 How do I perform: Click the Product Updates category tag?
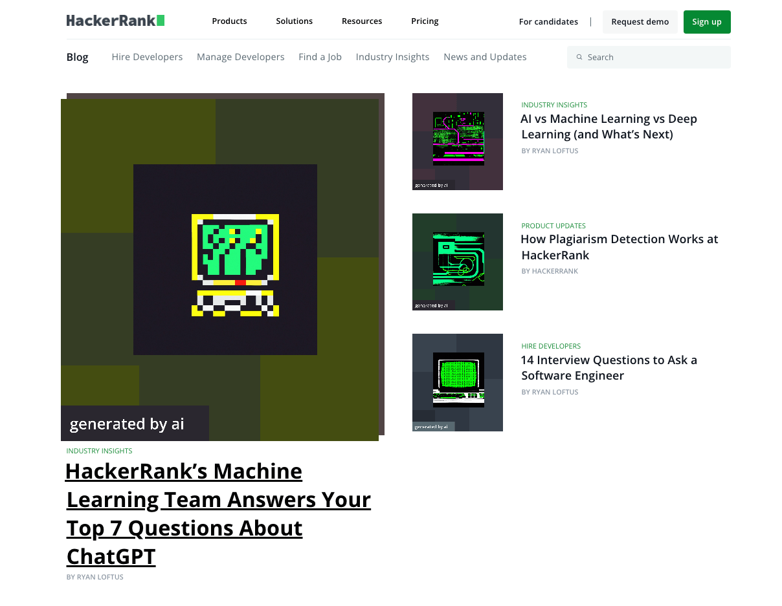(553, 226)
